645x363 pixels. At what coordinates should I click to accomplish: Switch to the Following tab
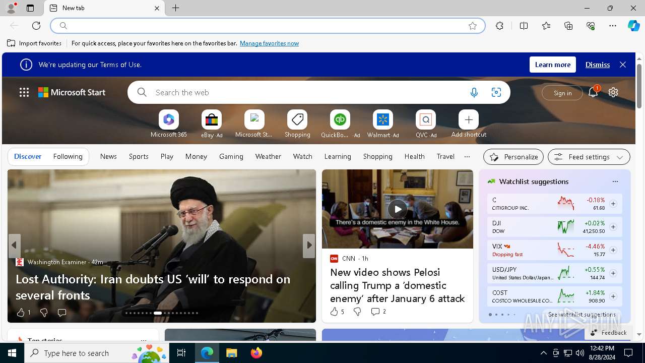point(68,156)
